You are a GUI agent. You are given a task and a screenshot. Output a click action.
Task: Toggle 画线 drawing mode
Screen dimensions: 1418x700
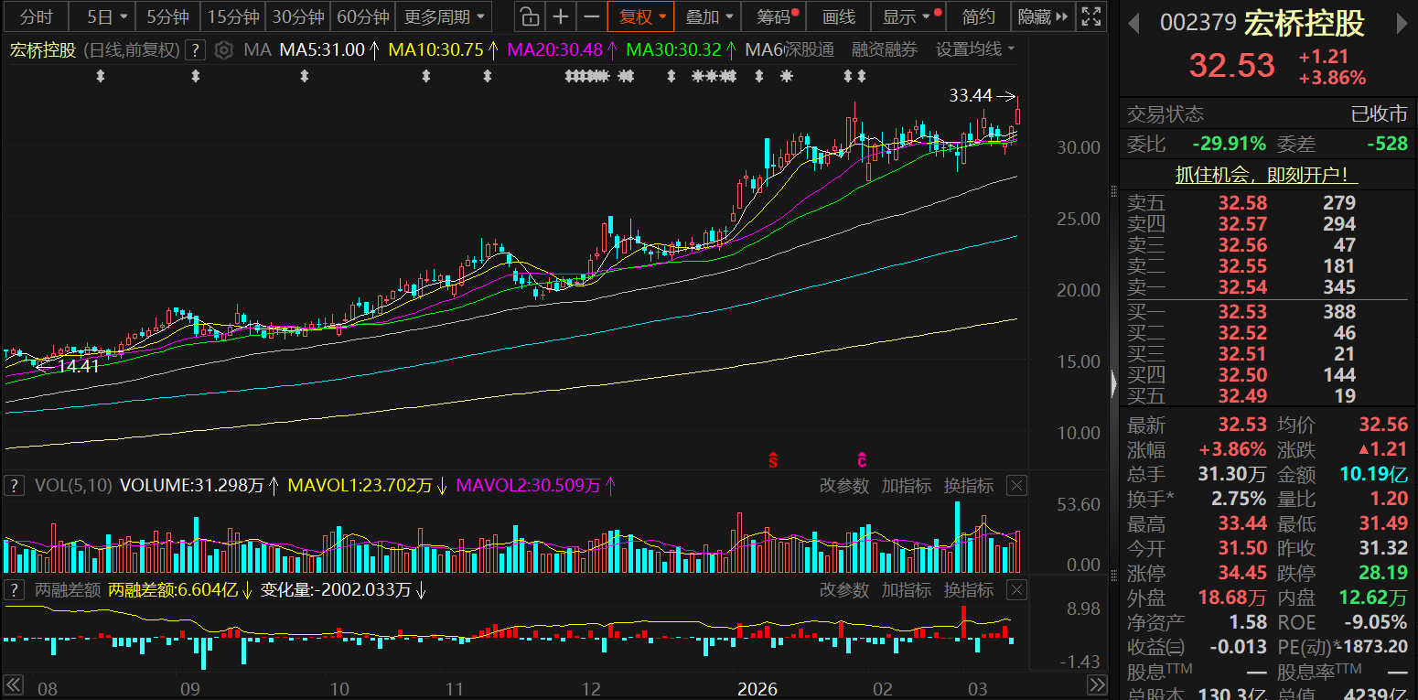tap(838, 16)
